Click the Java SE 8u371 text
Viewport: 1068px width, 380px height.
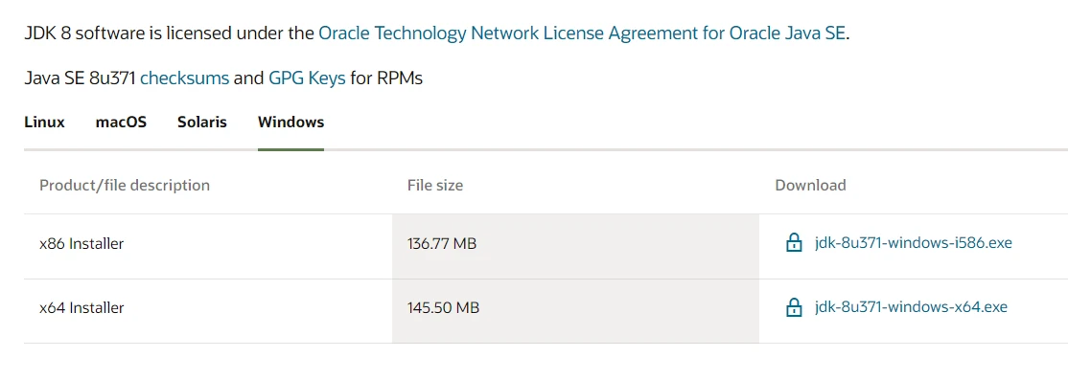[x=81, y=78]
